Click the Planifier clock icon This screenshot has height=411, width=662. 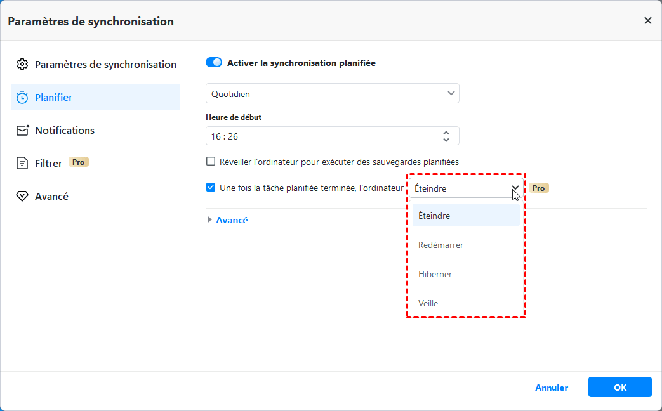pyautogui.click(x=22, y=97)
